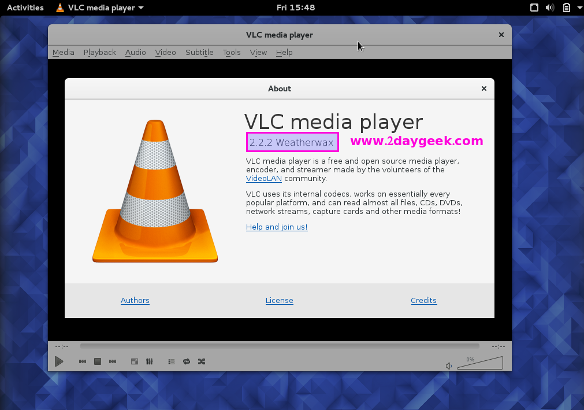
Task: Show the playlist via the list icon
Action: 172,361
